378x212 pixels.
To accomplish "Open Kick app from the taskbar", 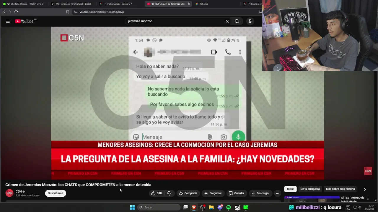I will click(x=246, y=207).
